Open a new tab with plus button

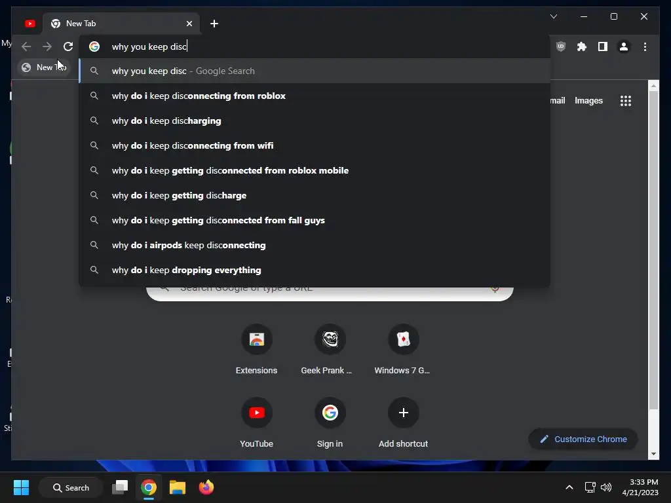coord(214,24)
